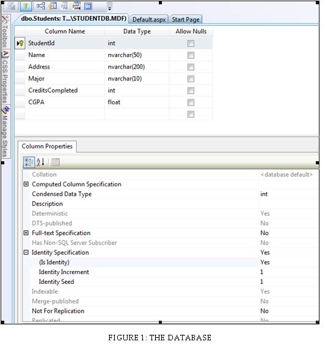Click the Manage Check Constraints icon
The image size is (325, 344).
pyautogui.click(x=88, y=6)
